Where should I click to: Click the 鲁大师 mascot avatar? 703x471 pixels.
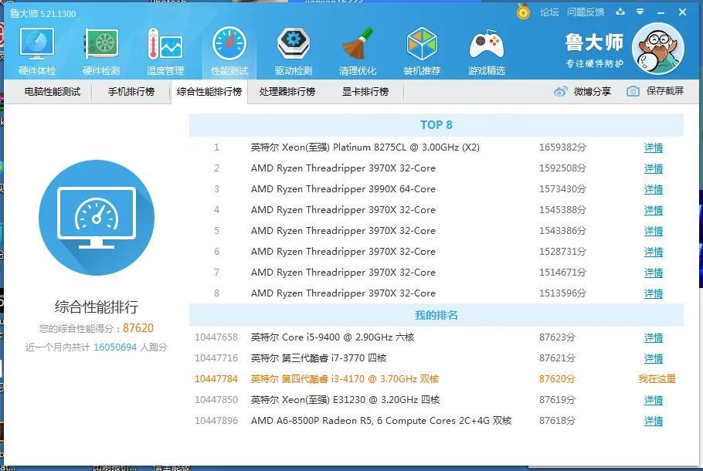(657, 49)
